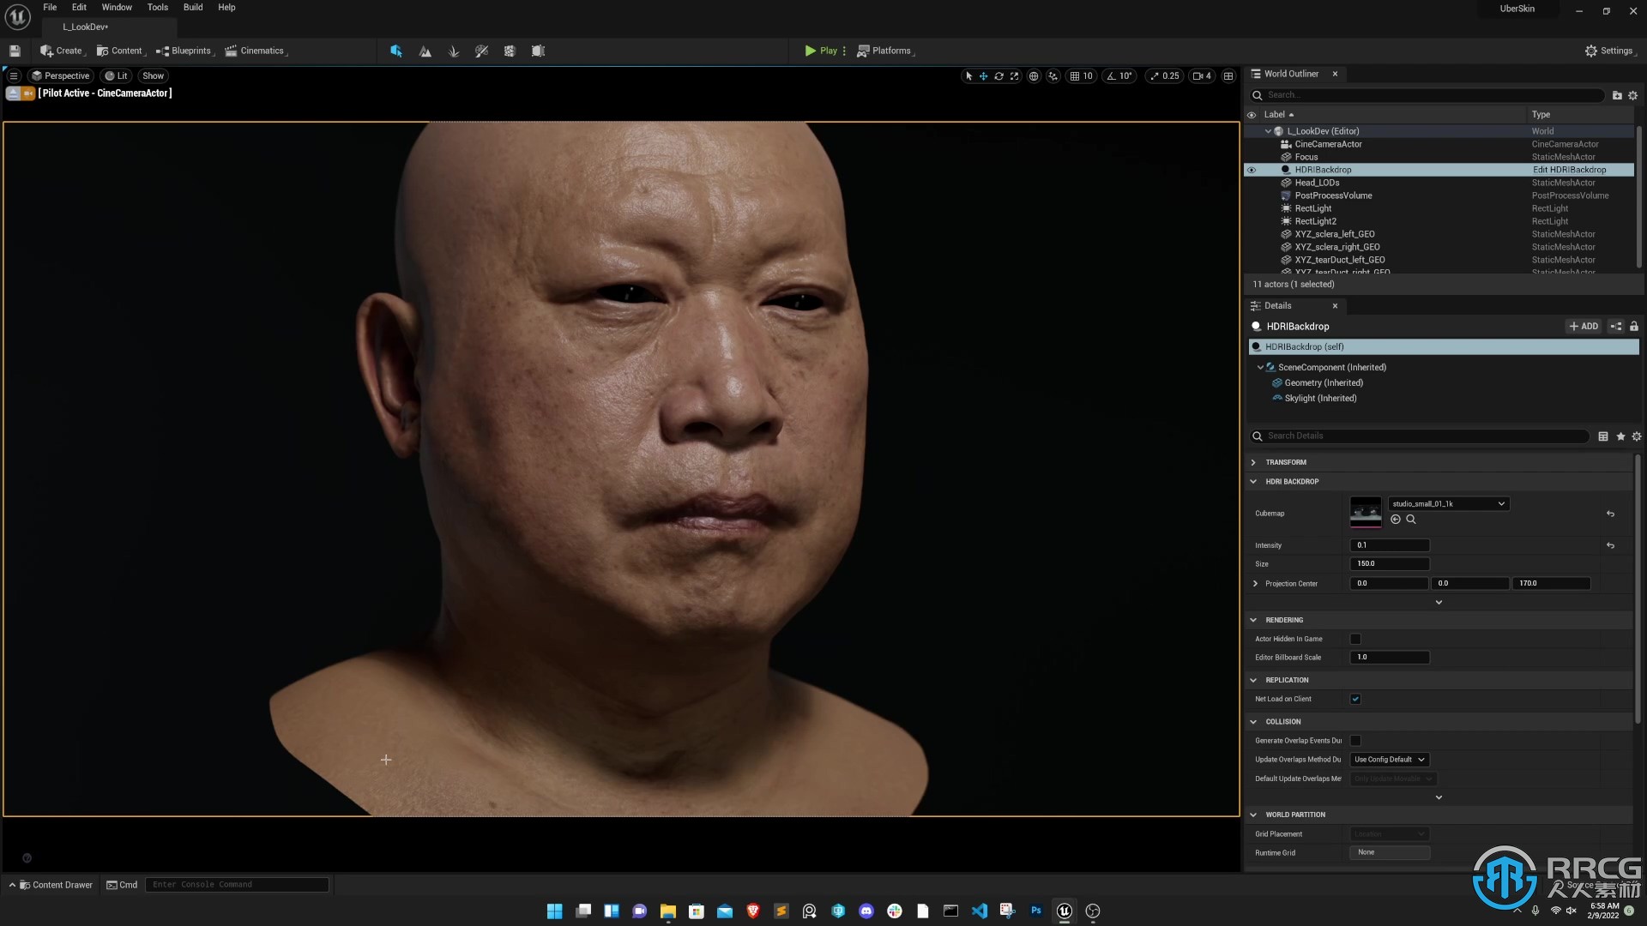1647x926 pixels.
Task: Save the current level with the disk icon
Action: (15, 51)
